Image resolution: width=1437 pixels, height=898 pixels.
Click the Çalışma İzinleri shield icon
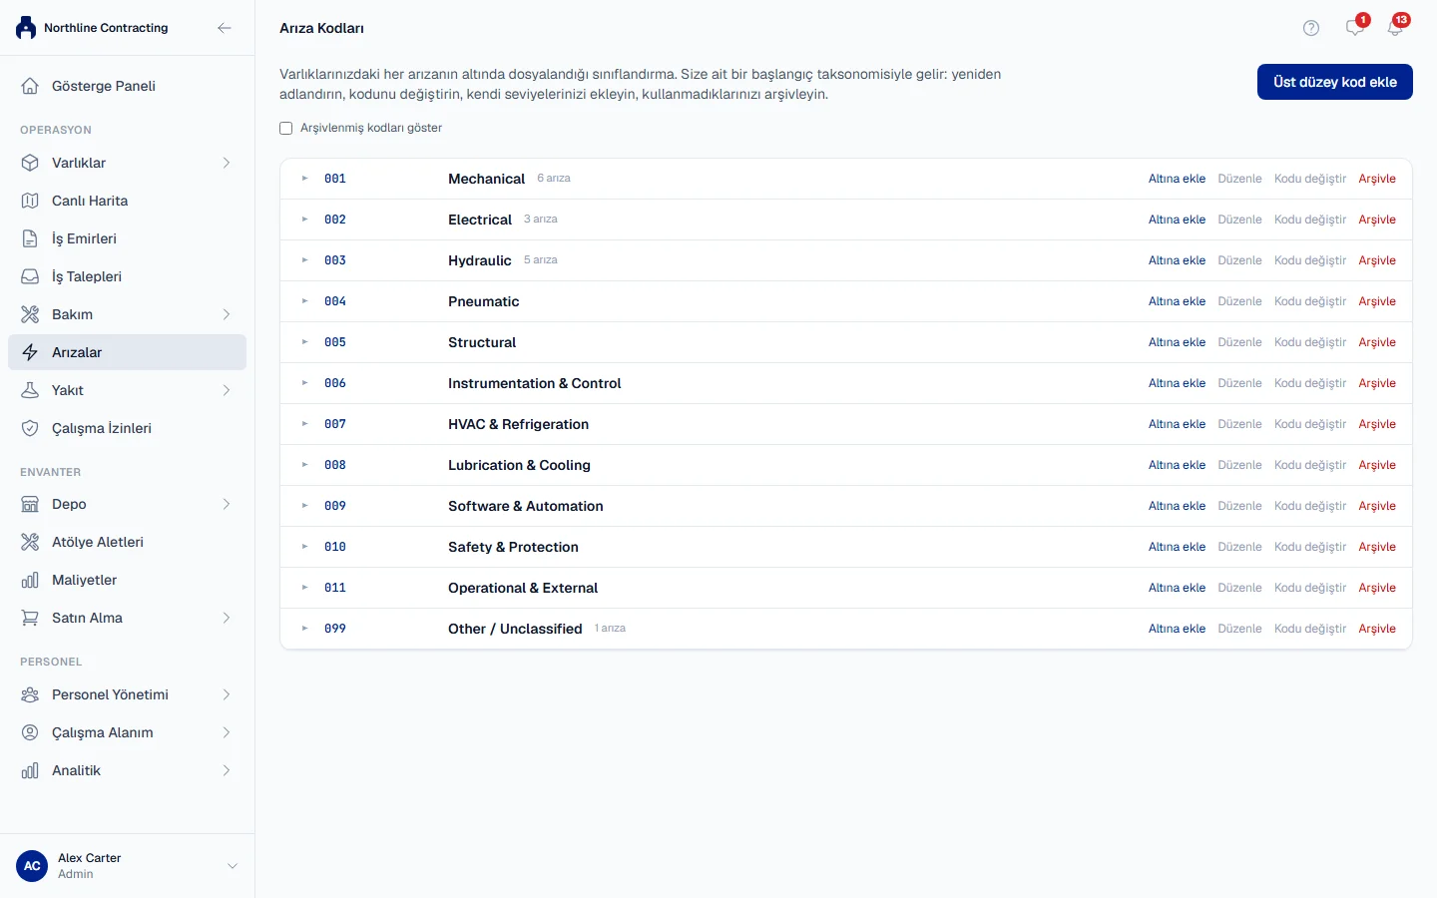[x=30, y=428]
